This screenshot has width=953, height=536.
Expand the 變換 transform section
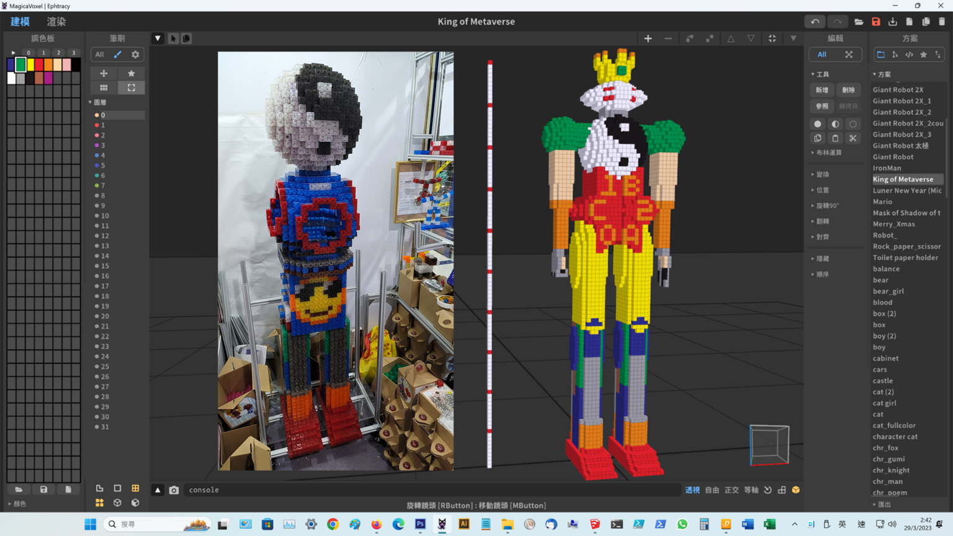pos(820,174)
